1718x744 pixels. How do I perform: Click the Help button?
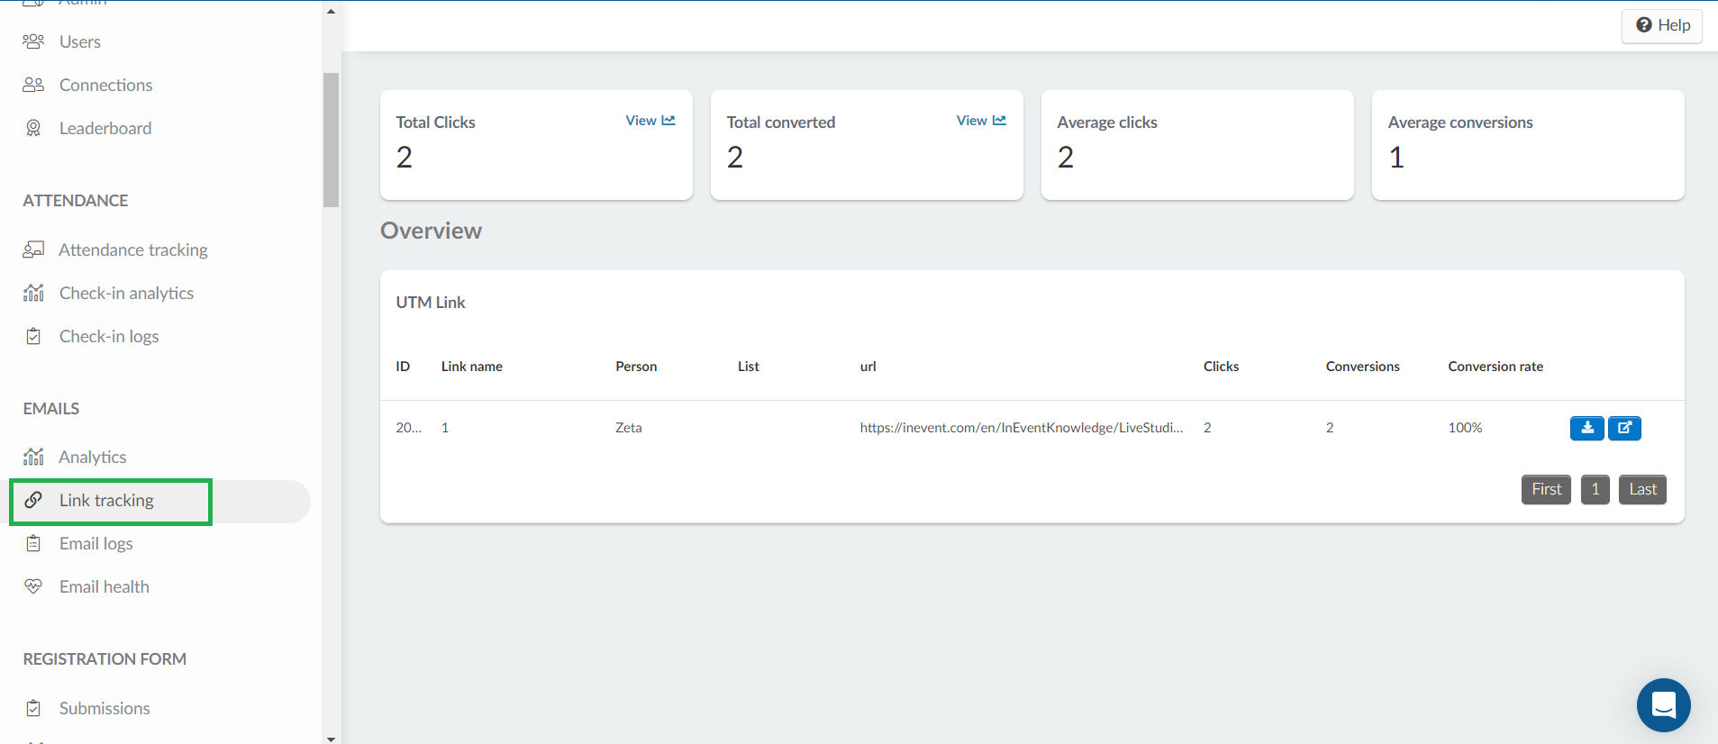tap(1662, 25)
